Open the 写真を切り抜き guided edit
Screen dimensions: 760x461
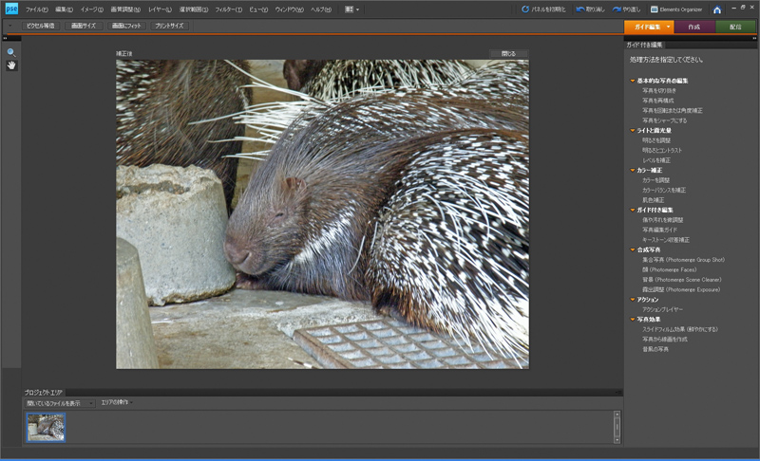coord(657,91)
